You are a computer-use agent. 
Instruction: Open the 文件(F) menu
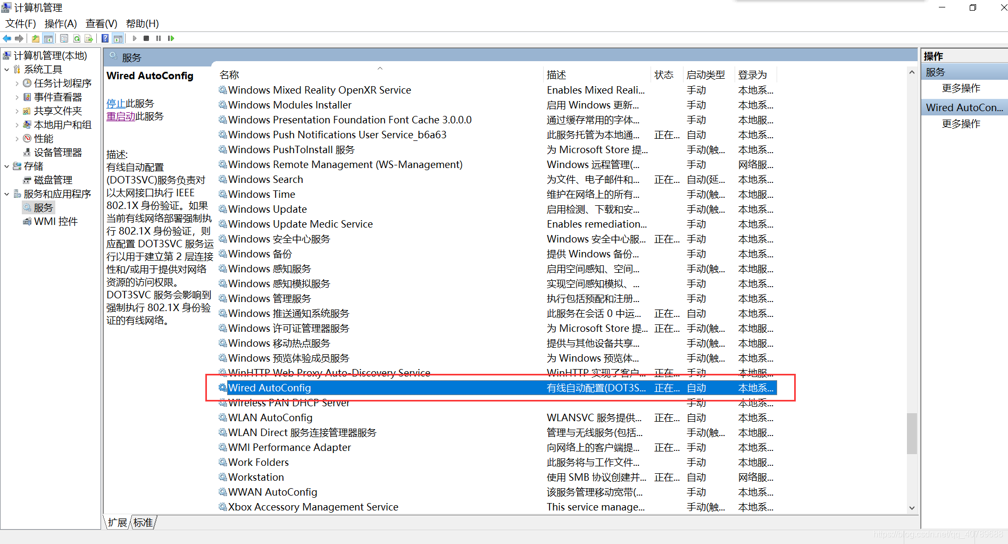(x=21, y=23)
